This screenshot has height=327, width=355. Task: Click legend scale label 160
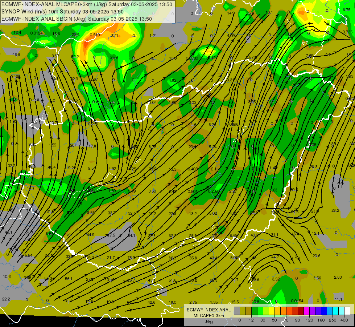pos(321,320)
